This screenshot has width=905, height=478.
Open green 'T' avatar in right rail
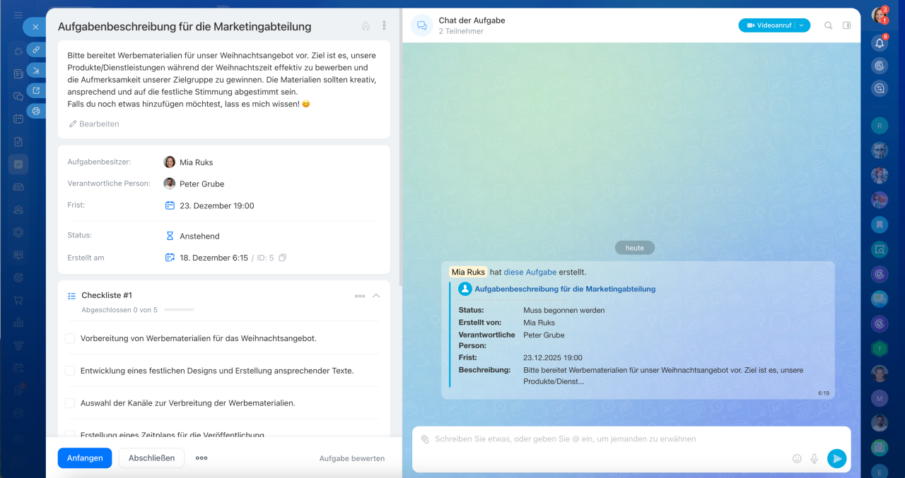pyautogui.click(x=880, y=348)
